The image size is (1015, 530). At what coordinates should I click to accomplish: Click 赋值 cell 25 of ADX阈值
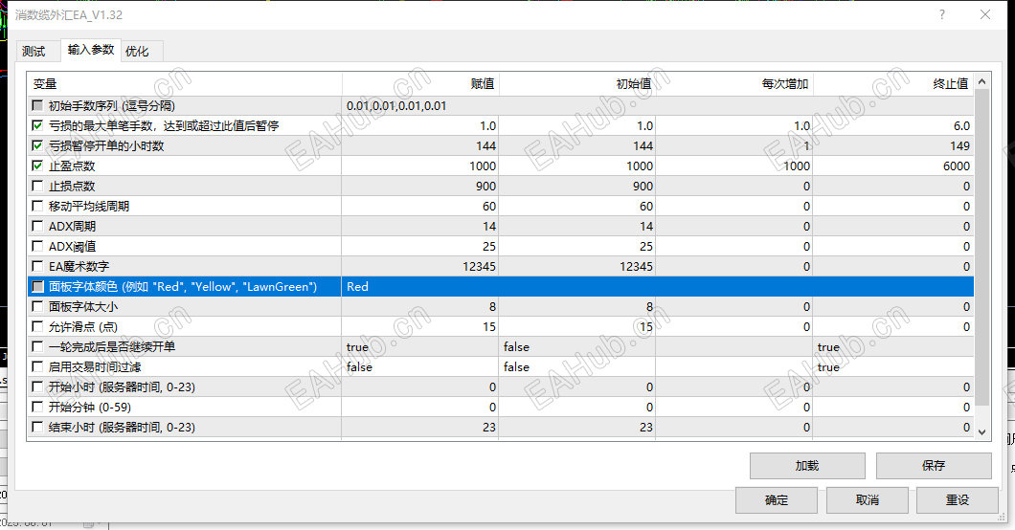pyautogui.click(x=420, y=246)
